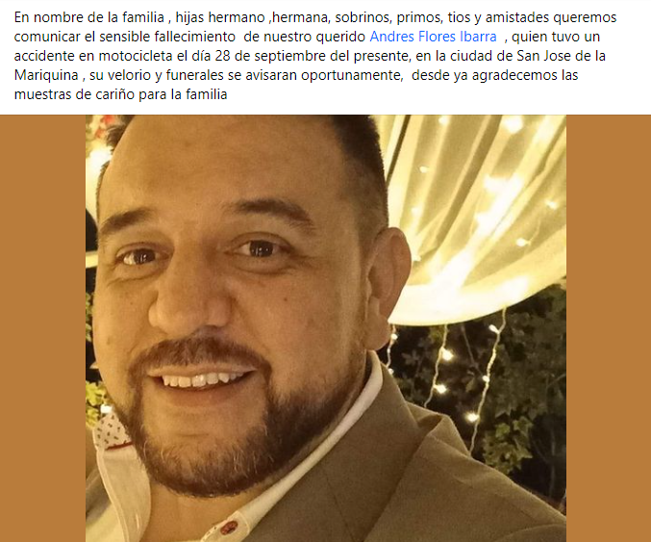Click the phrase "En nombre de la familia"

89,17
